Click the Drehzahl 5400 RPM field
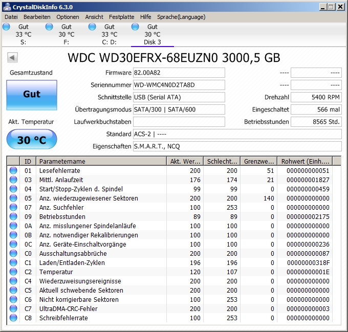Screen dimensions: 348x332 [316, 97]
